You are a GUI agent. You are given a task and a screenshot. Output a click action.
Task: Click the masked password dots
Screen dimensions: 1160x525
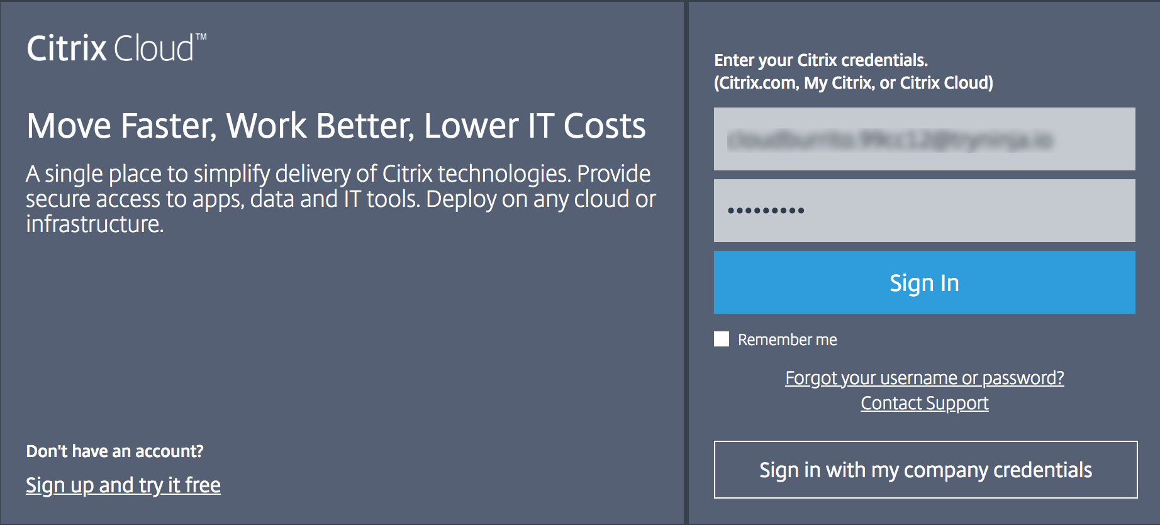764,210
